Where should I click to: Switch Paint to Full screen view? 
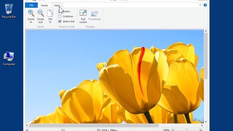point(83,16)
